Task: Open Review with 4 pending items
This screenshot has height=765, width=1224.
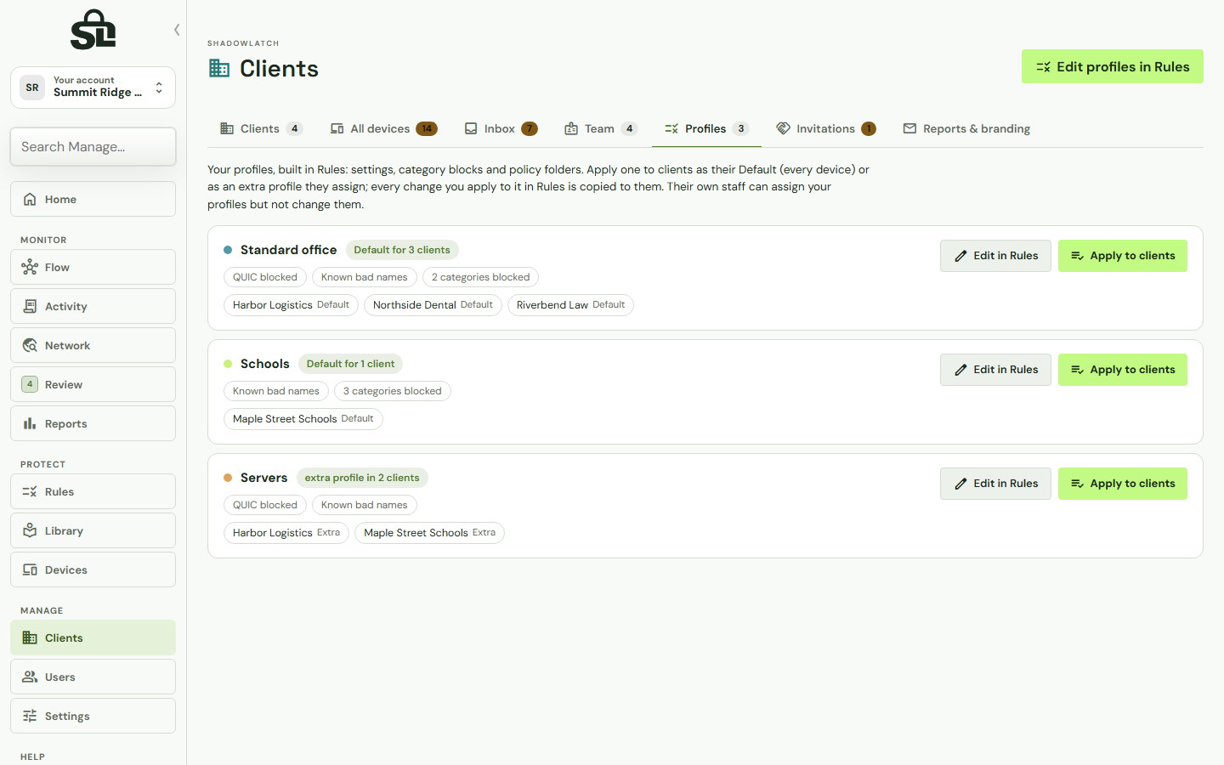Action: click(93, 384)
